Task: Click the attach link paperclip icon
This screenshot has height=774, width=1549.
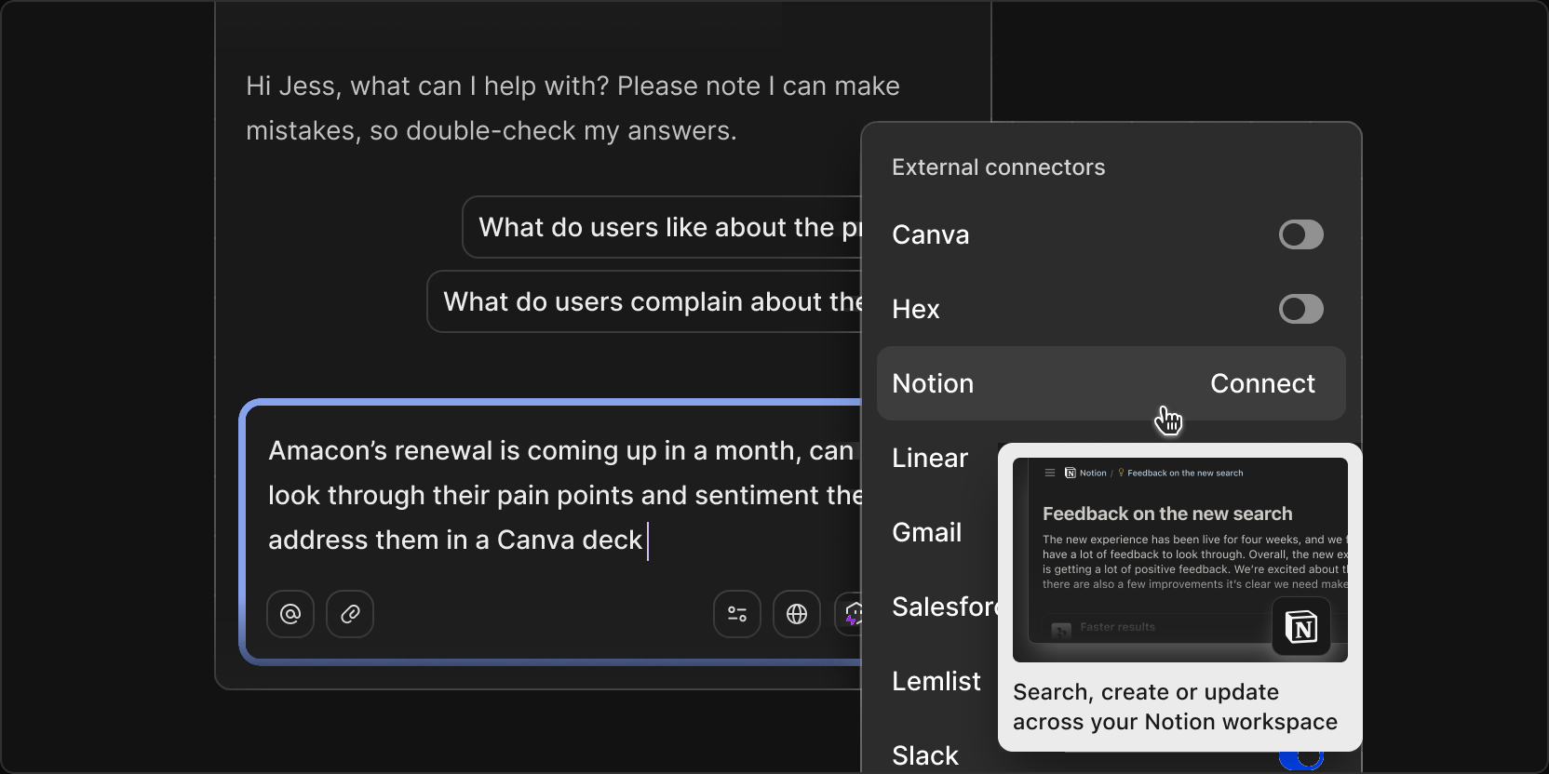Action: click(350, 614)
